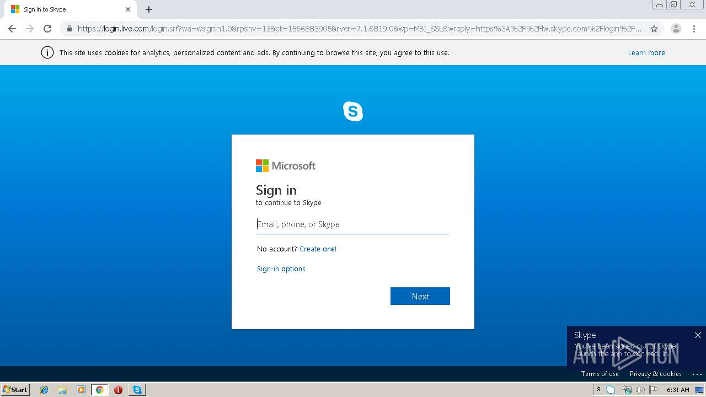Image resolution: width=706 pixels, height=397 pixels.
Task: Click the Skype system tray icon
Action: (611, 390)
